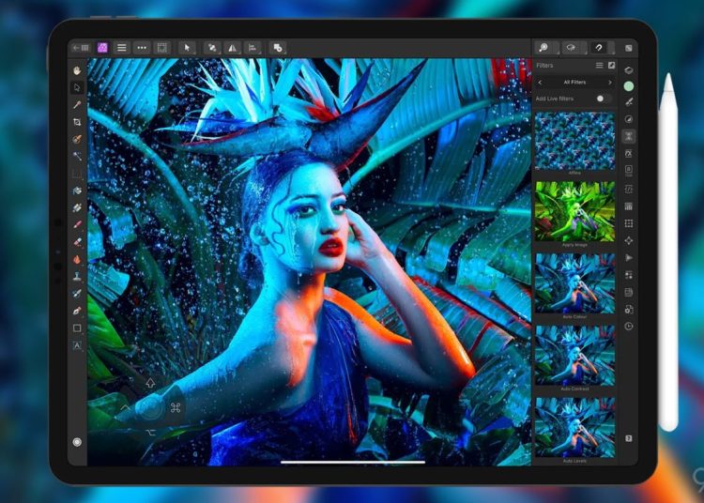Toggle snapping magnet in top toolbar
Screen dimensions: 704x503
pyautogui.click(x=597, y=47)
